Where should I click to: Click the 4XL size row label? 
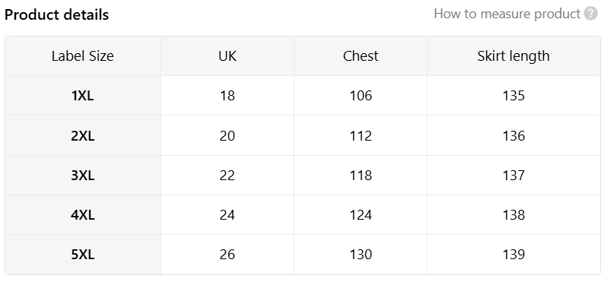pos(83,215)
